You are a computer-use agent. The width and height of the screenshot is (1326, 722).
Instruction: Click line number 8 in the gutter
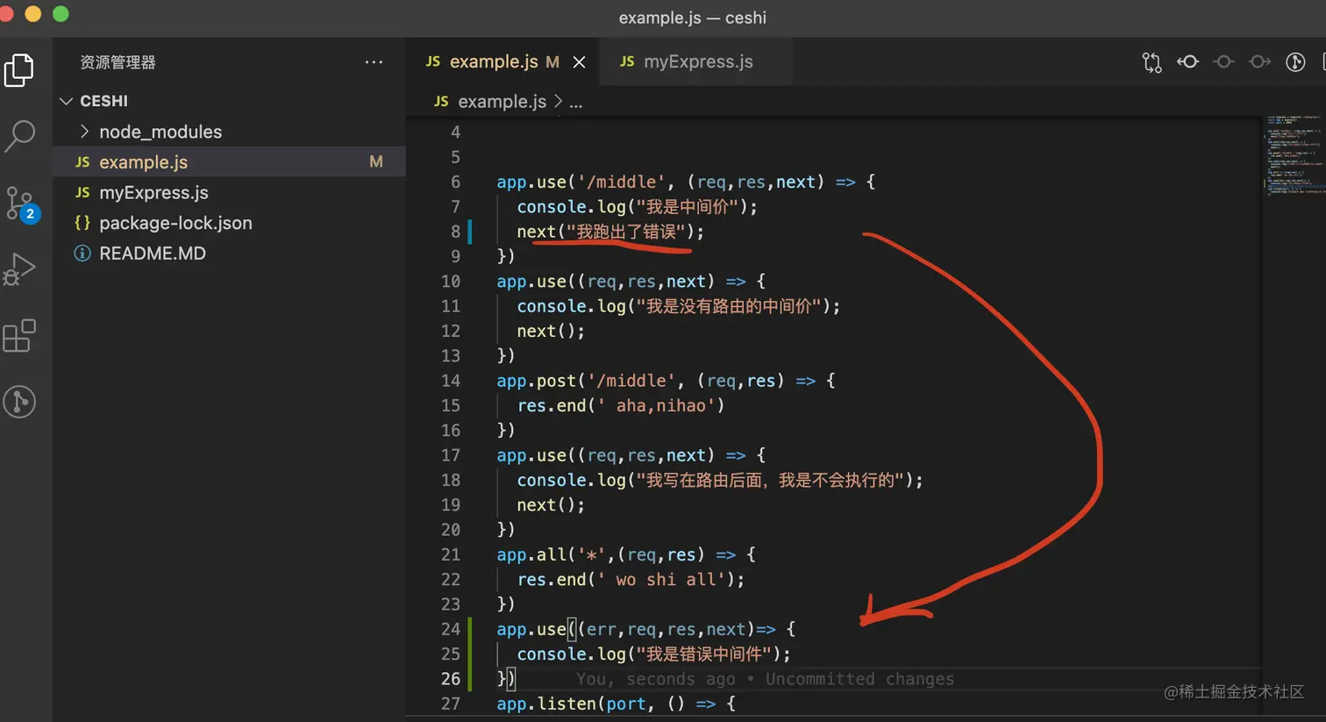(455, 232)
